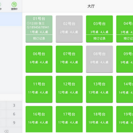This screenshot has width=133, height=133.
Task: Choose the 14号台 table card
Action: click(125, 89)
